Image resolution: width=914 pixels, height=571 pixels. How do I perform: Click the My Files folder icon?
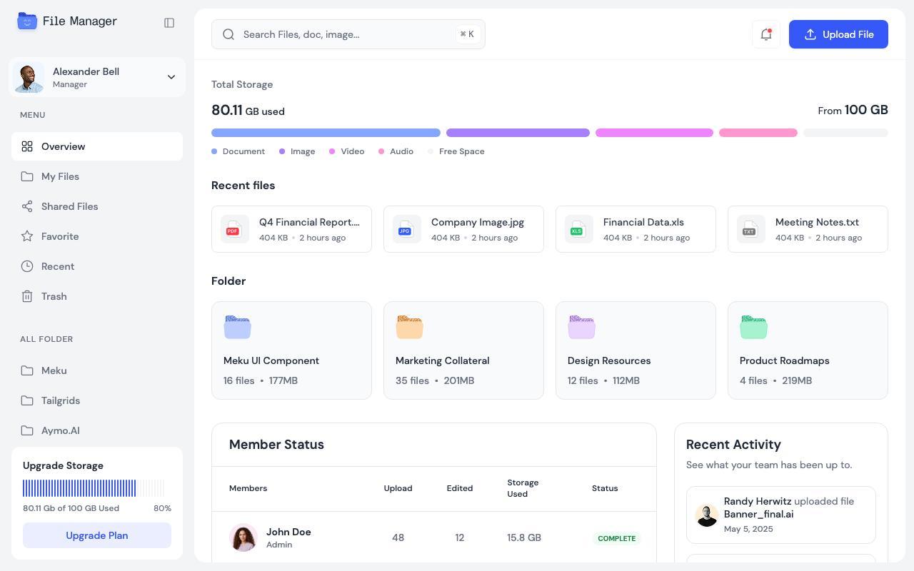click(27, 176)
